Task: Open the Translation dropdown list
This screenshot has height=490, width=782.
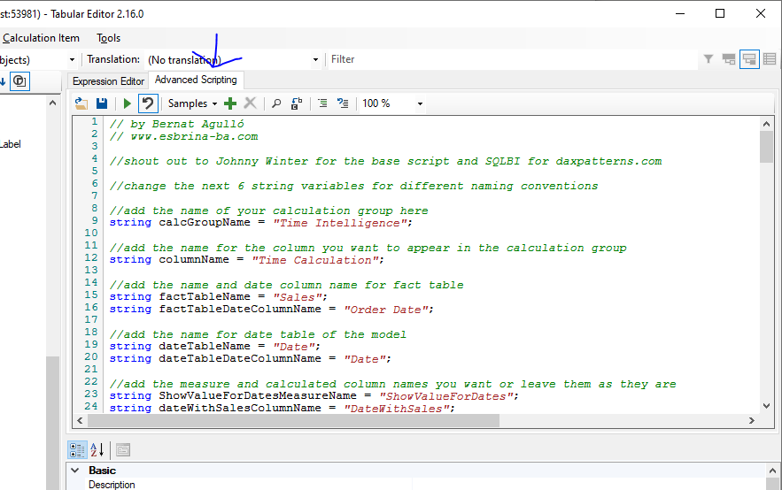Action: pyautogui.click(x=315, y=59)
